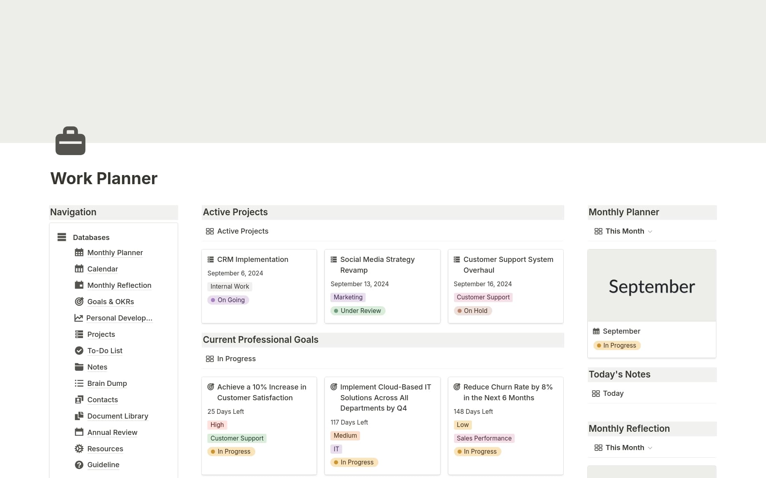This screenshot has width=766, height=478.
Task: Open the Annual Review page link
Action: pos(112,432)
